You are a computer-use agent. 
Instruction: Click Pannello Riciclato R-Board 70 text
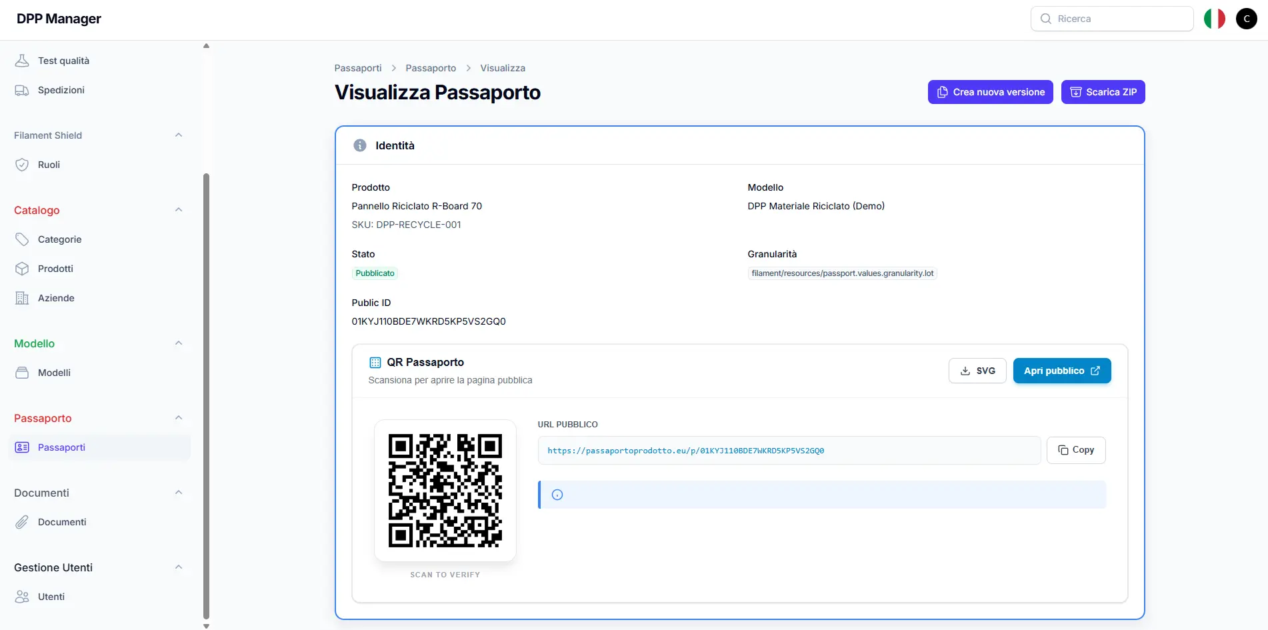[x=417, y=206]
